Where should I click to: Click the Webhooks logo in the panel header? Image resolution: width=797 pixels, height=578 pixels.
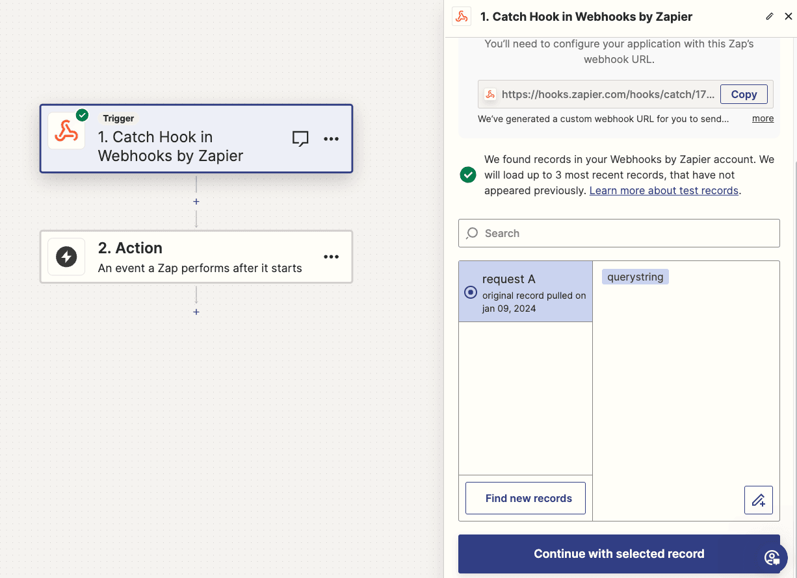point(462,17)
